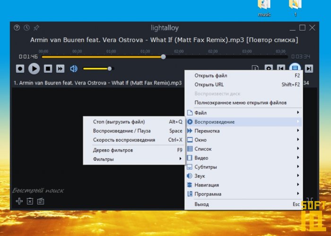Select playlist entry What If (Matt Fax Remix).mp3
The height and width of the screenshot is (236, 331).
97,83
